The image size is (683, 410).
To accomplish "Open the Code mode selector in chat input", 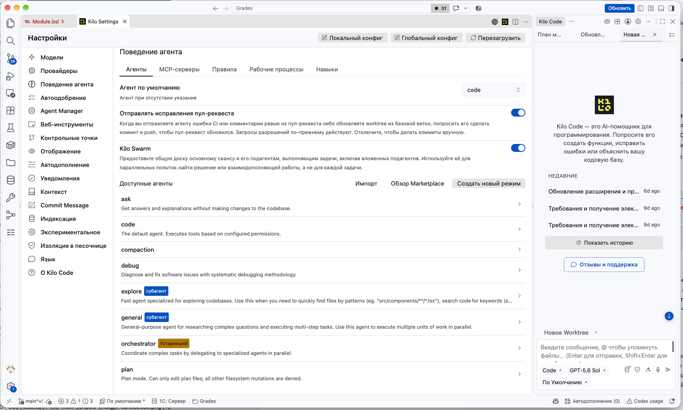I will tap(552, 370).
